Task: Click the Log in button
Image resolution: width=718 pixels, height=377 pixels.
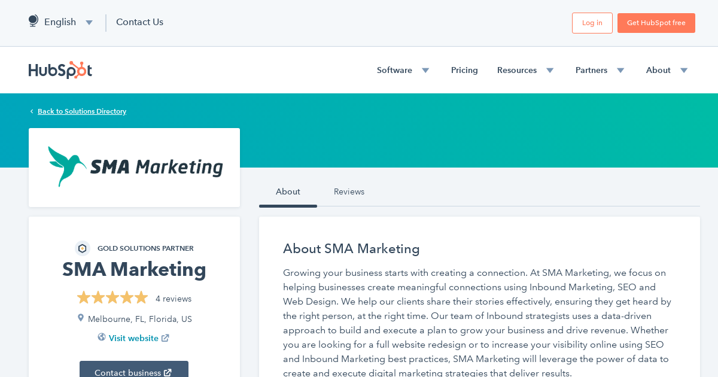Action: (x=592, y=23)
